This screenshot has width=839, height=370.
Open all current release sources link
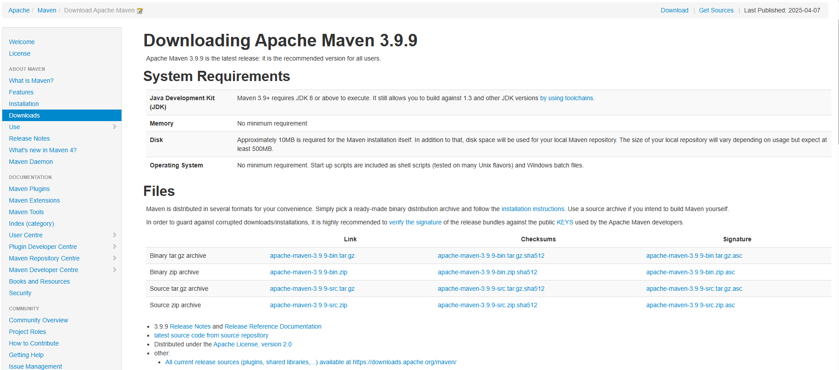[311, 362]
